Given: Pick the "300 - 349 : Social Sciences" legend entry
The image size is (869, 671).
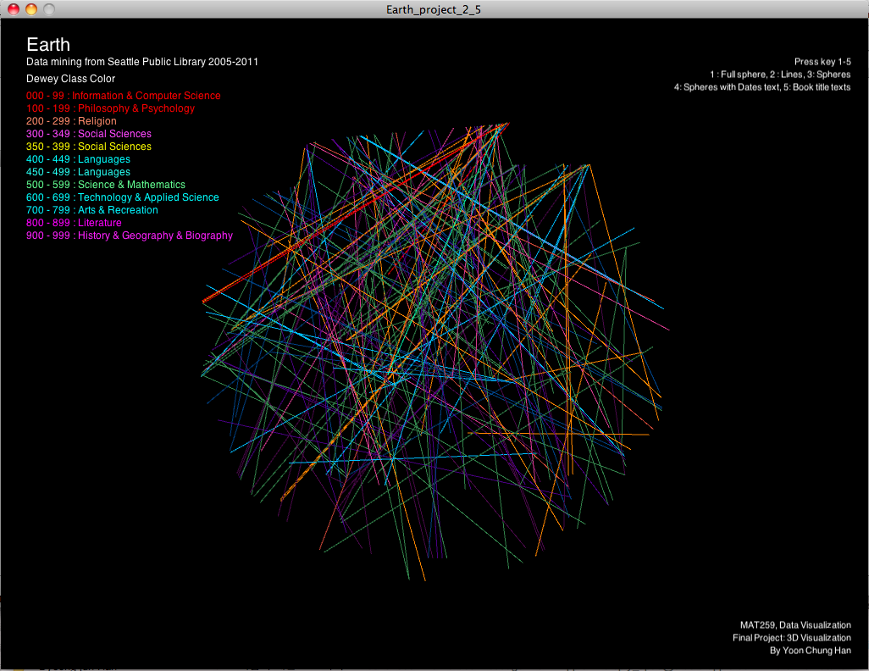Looking at the screenshot, I should coord(89,134).
